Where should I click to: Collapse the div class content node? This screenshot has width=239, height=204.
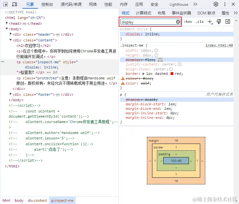(x=11, y=40)
